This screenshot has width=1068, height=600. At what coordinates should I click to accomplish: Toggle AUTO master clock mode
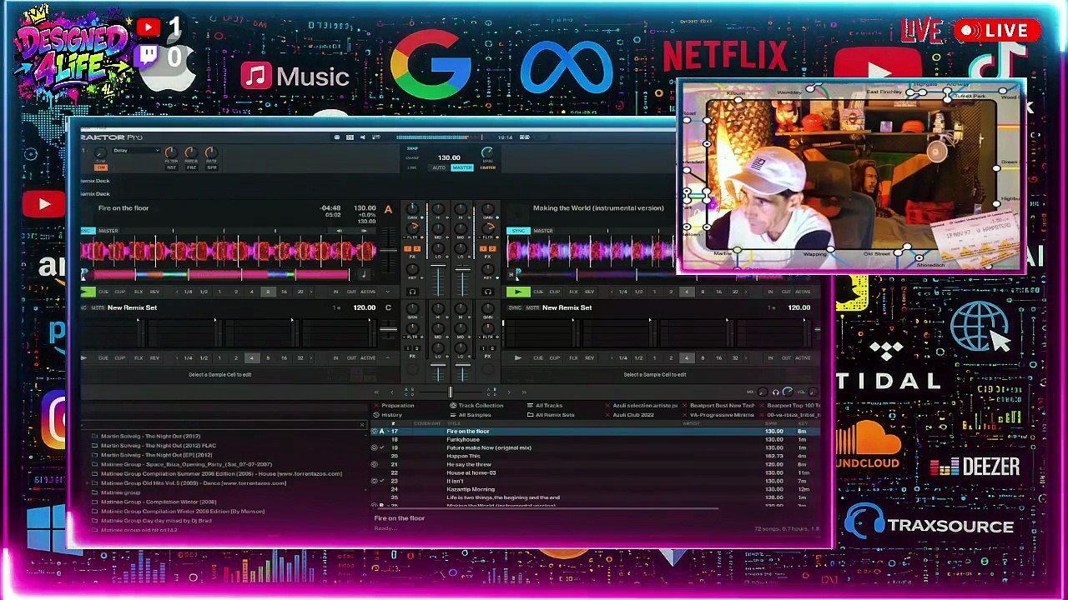coord(438,167)
